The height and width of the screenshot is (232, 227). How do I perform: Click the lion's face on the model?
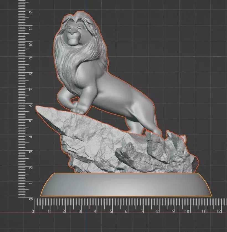pyautogui.click(x=74, y=35)
